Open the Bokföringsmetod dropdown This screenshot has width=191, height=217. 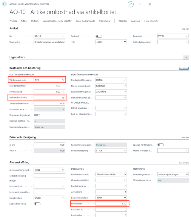pyautogui.click(x=111, y=198)
